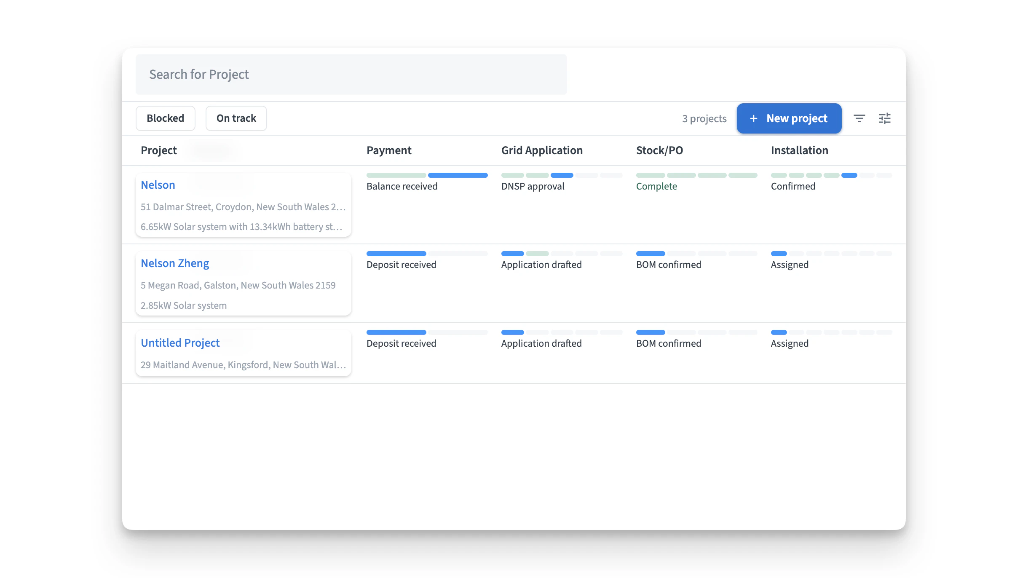Open the Nelson Zheng project link
Image resolution: width=1028 pixels, height=578 pixels.
pyautogui.click(x=175, y=263)
